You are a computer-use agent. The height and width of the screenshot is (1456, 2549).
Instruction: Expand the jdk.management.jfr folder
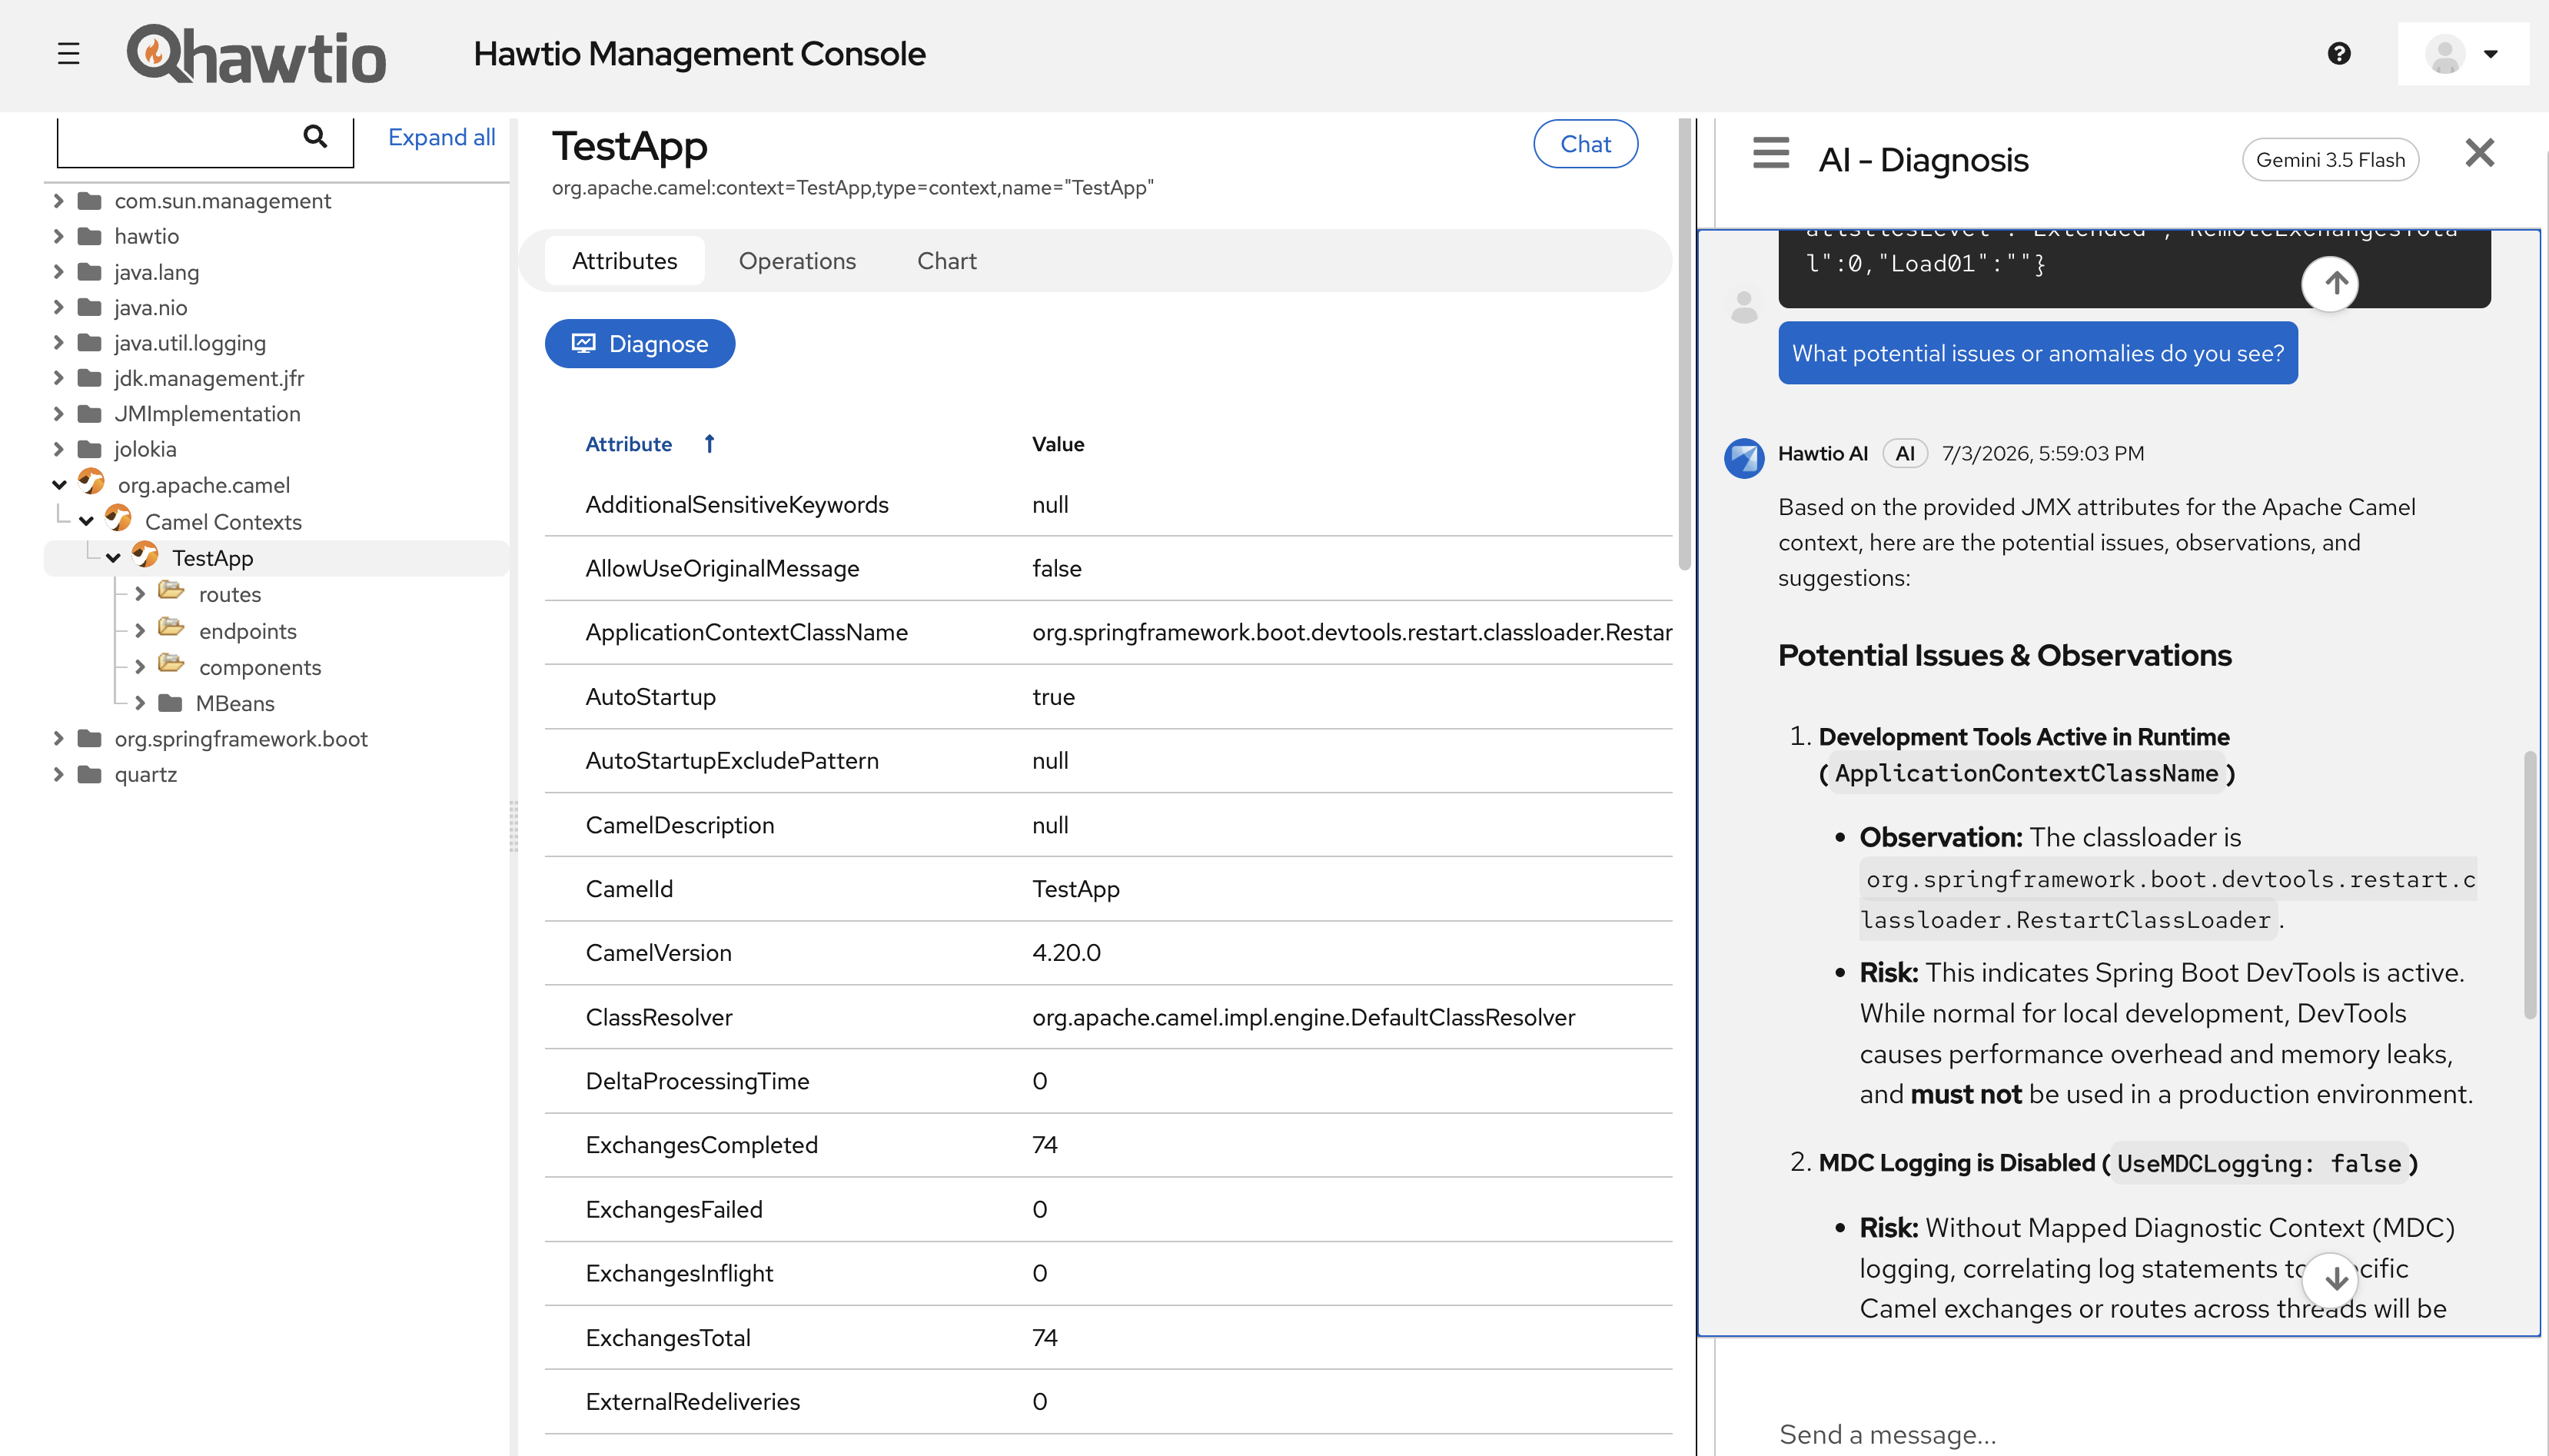tap(58, 378)
